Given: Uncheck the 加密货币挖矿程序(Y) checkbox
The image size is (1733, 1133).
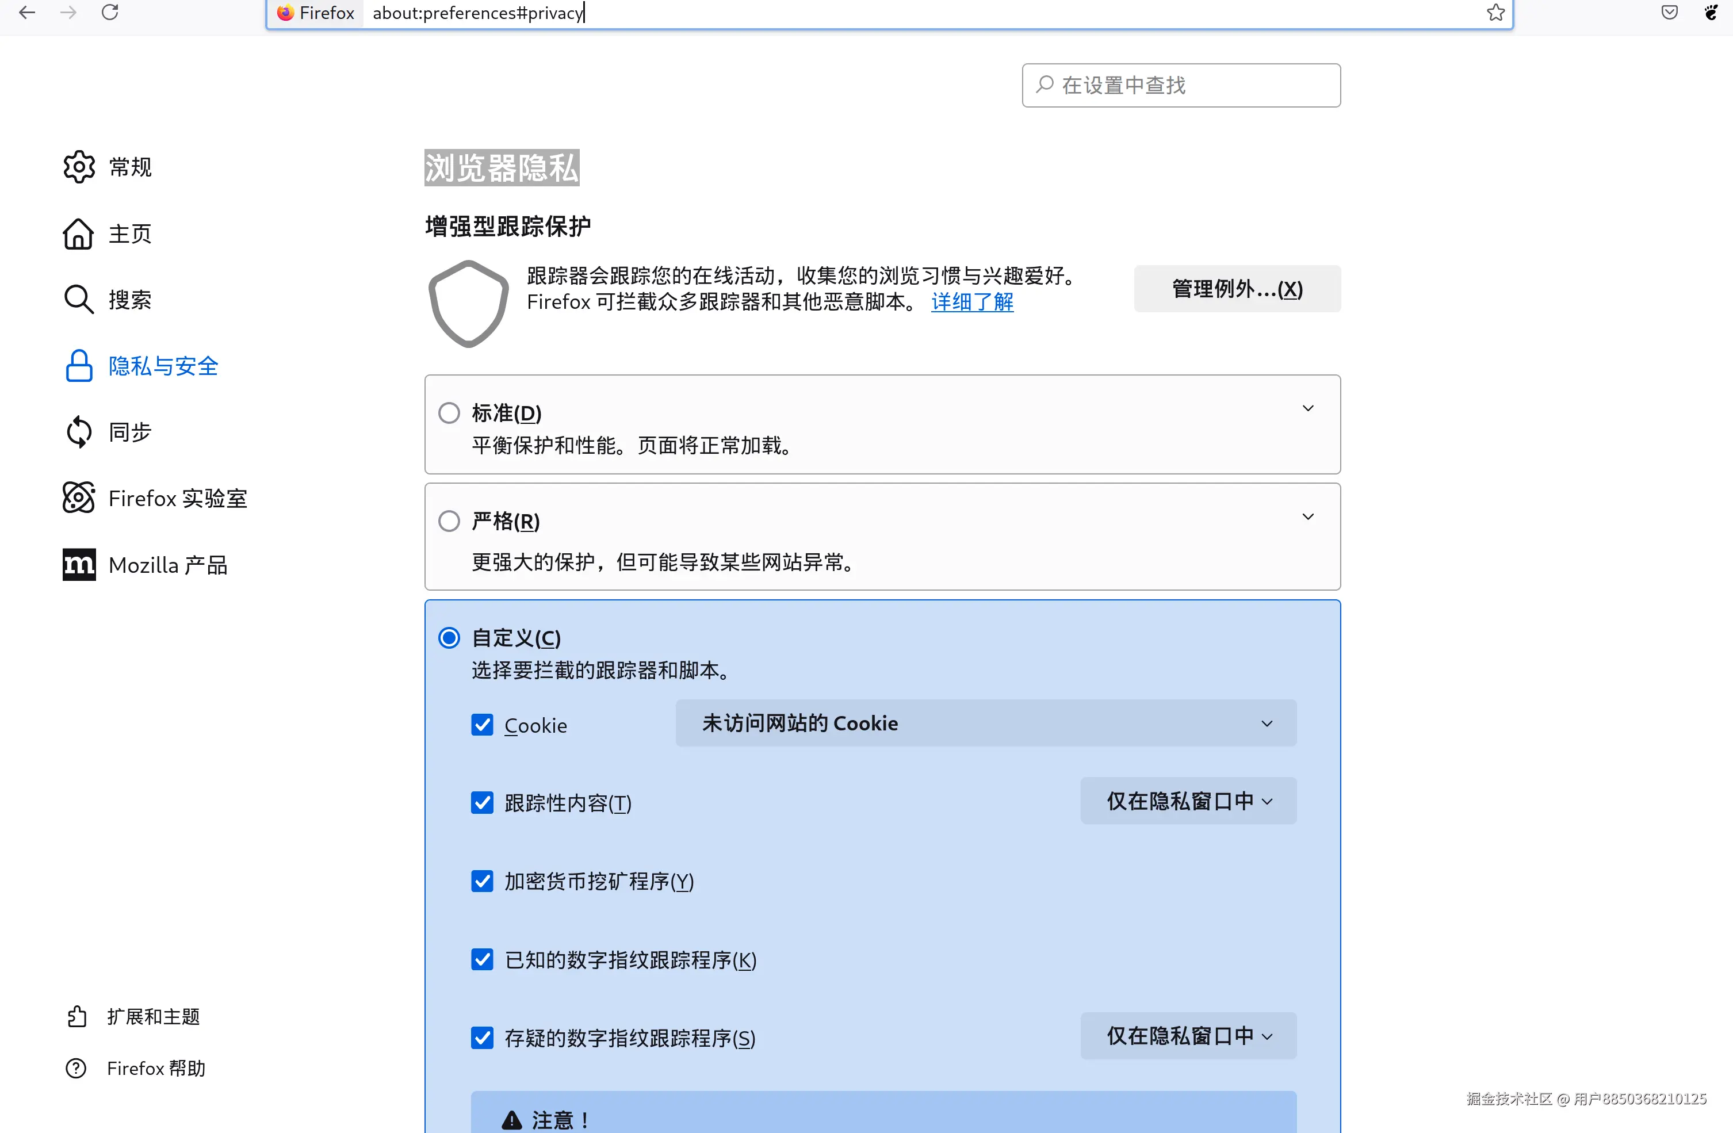Looking at the screenshot, I should [483, 881].
